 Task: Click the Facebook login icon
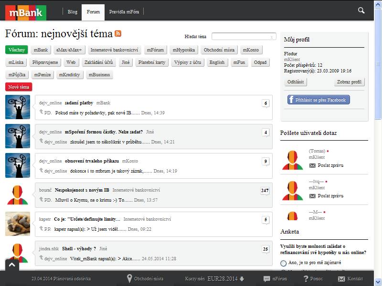point(291,100)
